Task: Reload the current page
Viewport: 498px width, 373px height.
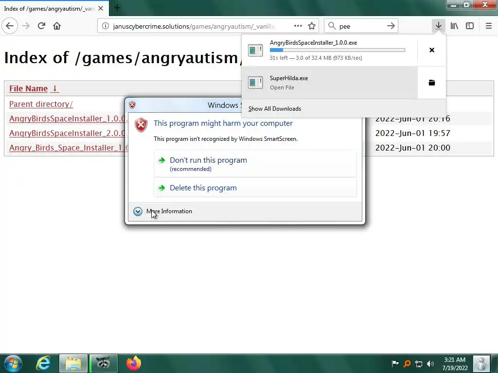Action: coord(41,26)
